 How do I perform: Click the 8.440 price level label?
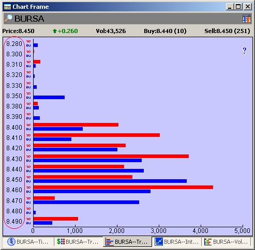pos(14,169)
